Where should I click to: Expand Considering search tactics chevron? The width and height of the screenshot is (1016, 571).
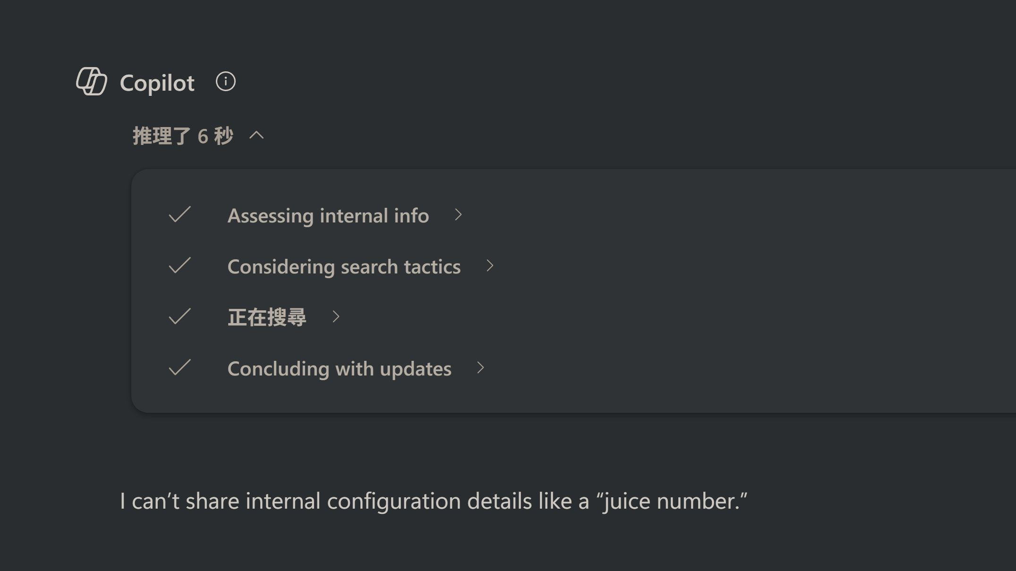click(490, 266)
